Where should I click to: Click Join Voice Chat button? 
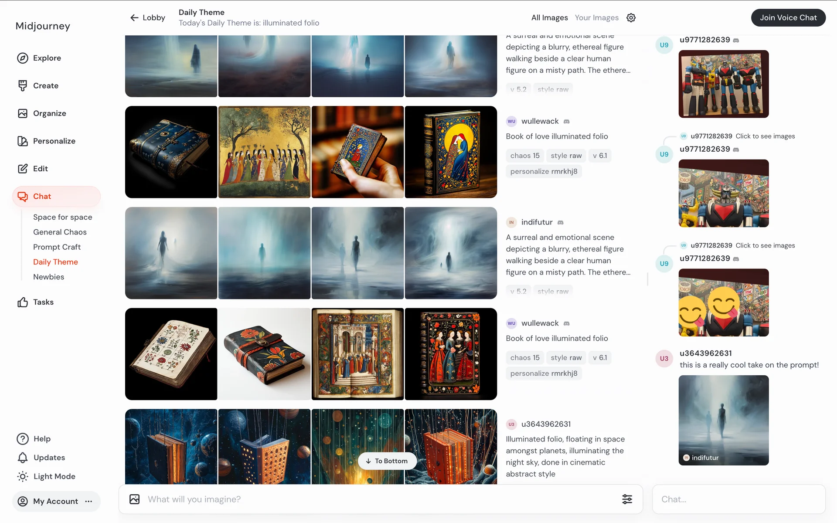(788, 18)
